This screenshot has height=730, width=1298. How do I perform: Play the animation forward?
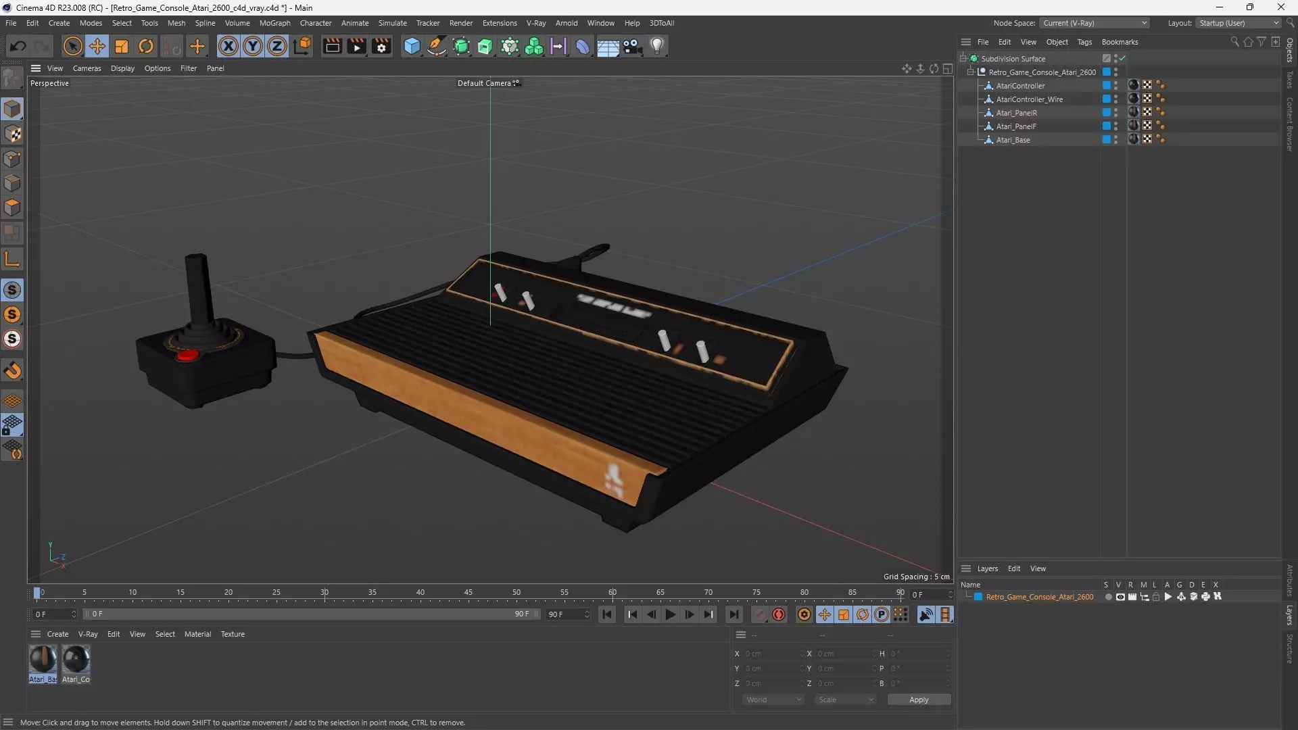click(670, 614)
